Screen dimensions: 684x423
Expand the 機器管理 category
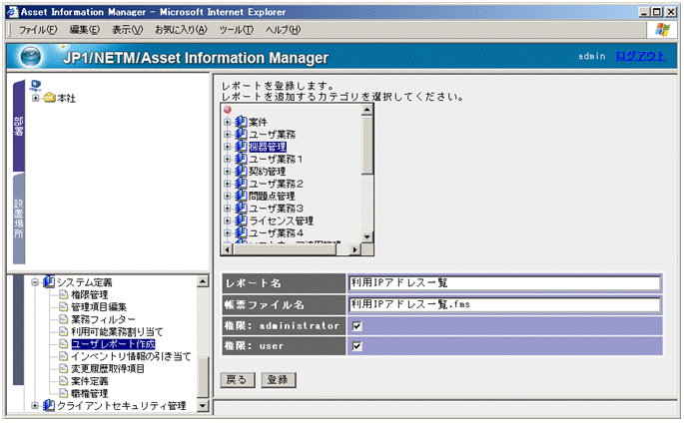tap(228, 147)
